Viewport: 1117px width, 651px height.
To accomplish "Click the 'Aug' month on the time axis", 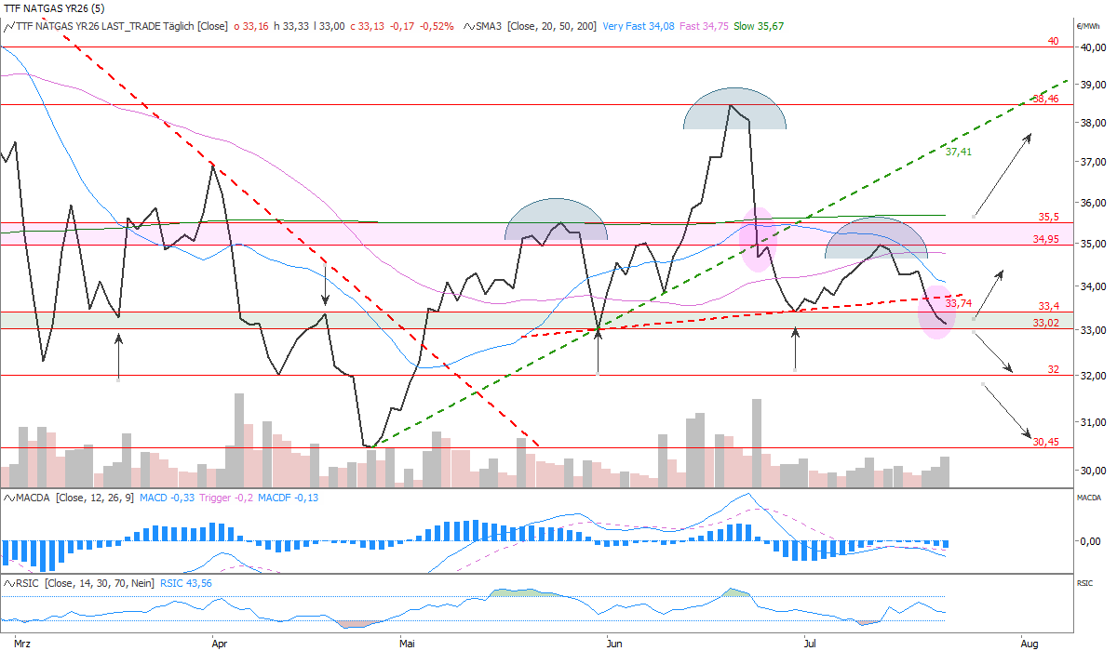I will coord(1029,643).
